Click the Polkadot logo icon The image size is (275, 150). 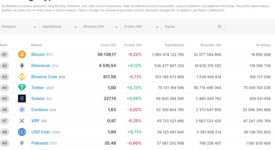[22, 143]
